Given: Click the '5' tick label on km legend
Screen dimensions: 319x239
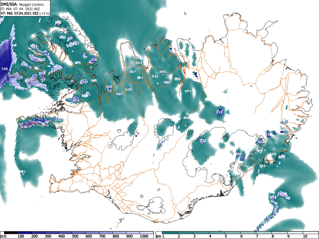Looking at the screenshot, I should (x=226, y=236).
